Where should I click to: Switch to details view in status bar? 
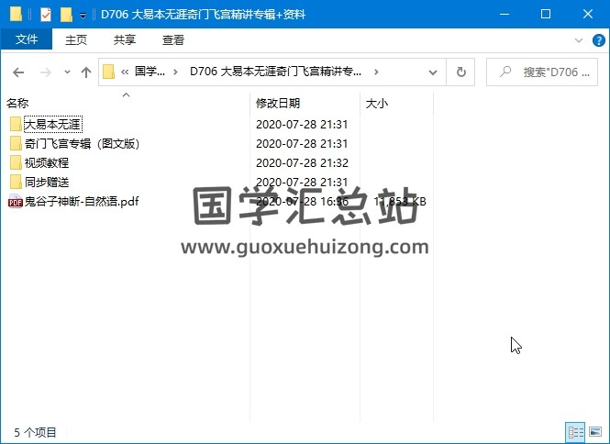click(575, 432)
